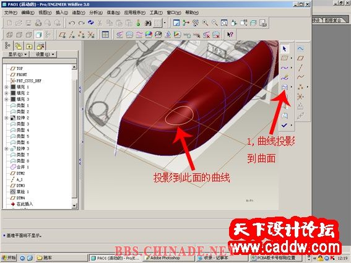Click the What's This help cursor icon

tap(230, 35)
